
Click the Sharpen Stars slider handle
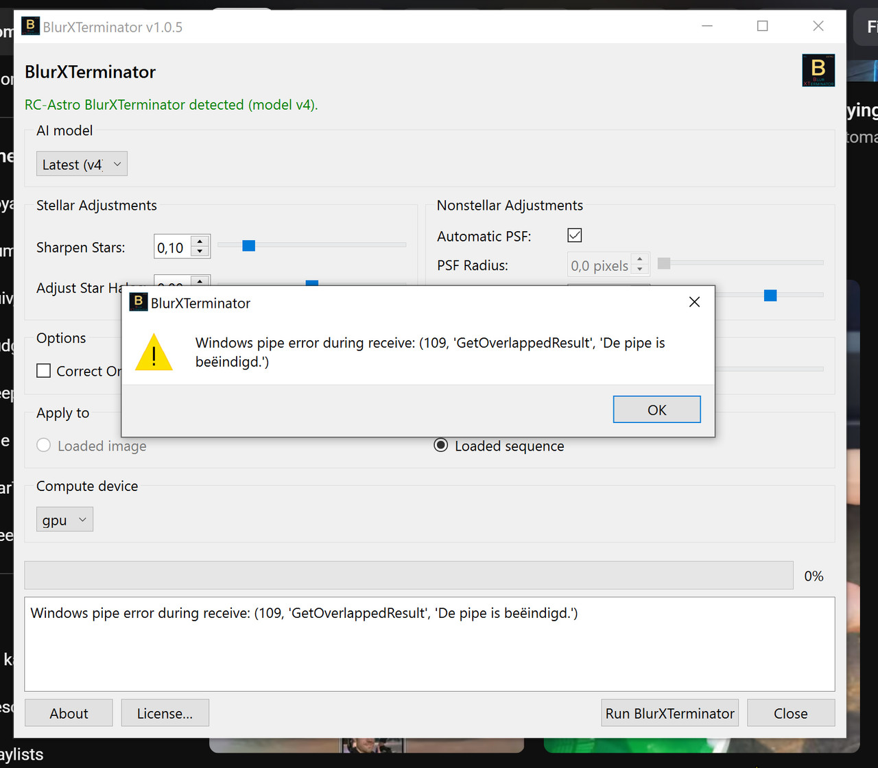pos(249,245)
